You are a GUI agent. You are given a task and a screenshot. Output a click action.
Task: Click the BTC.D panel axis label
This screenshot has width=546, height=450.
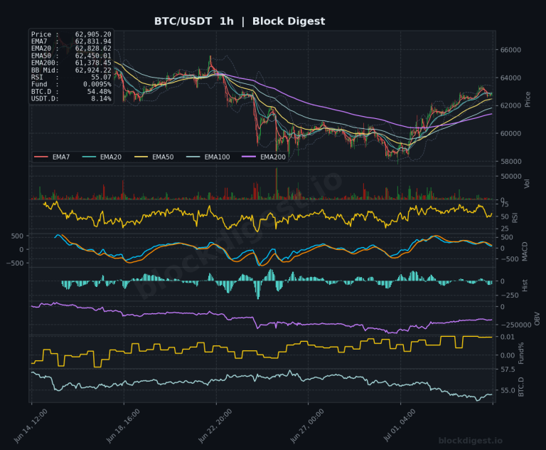[521, 387]
